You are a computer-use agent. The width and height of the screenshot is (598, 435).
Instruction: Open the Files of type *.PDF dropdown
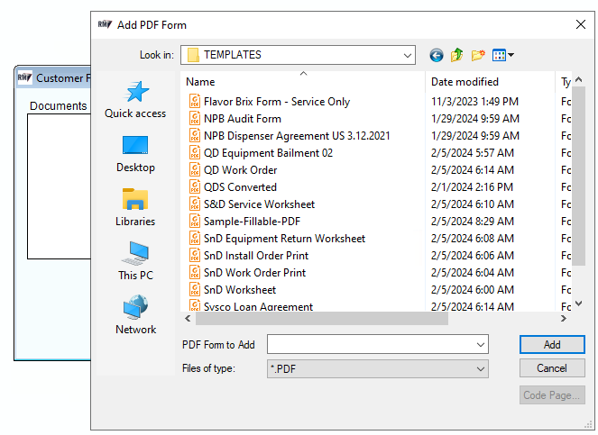coord(378,368)
